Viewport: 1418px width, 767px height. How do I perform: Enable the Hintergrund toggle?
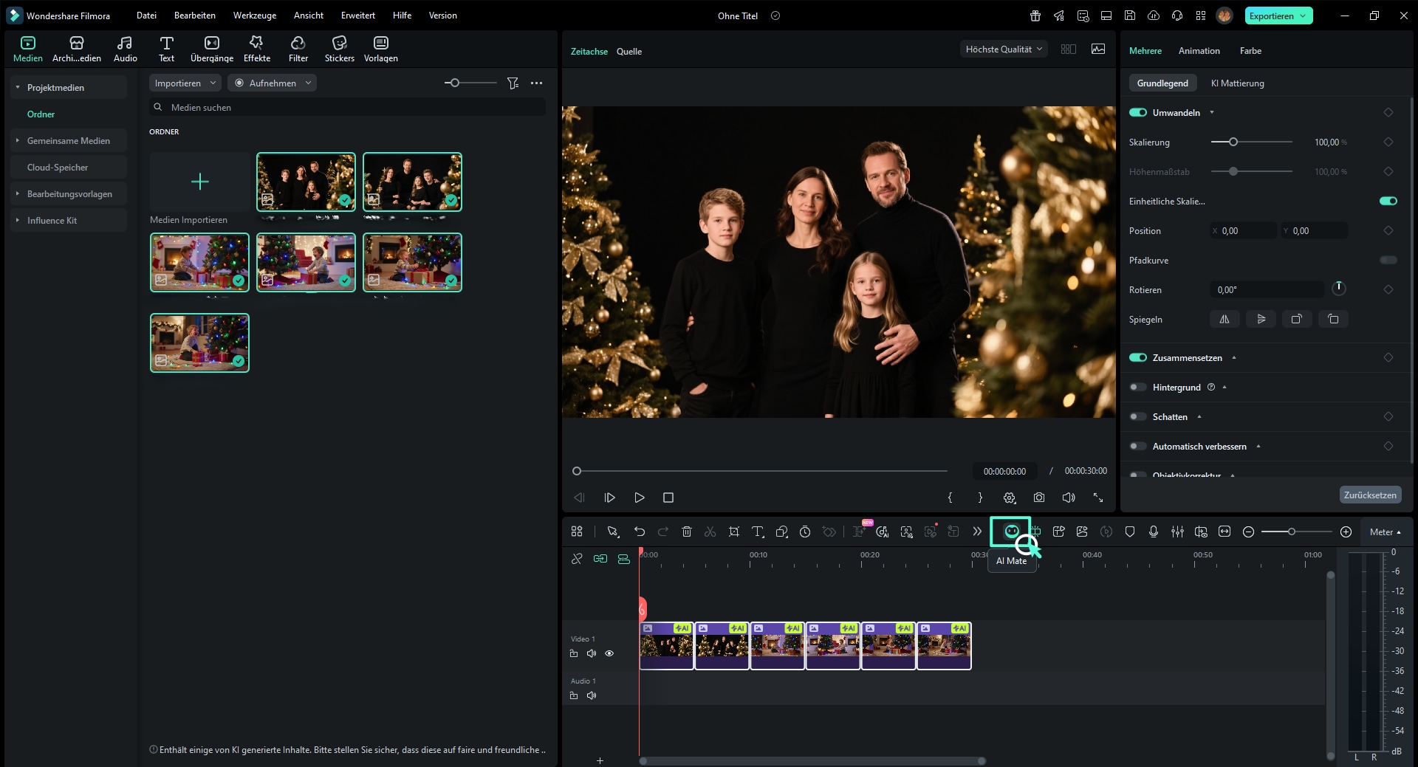(1138, 388)
